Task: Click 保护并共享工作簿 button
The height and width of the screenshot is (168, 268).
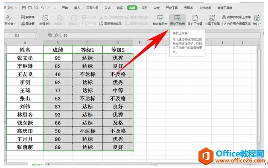Action: pyautogui.click(x=236, y=17)
